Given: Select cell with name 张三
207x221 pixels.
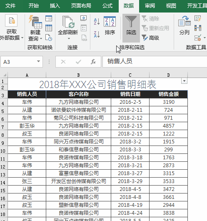Looking at the screenshot, I should coord(27,181).
